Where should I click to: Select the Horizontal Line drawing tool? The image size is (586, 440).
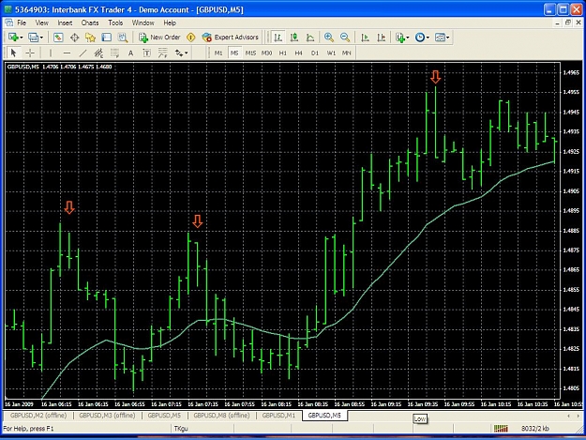(67, 53)
